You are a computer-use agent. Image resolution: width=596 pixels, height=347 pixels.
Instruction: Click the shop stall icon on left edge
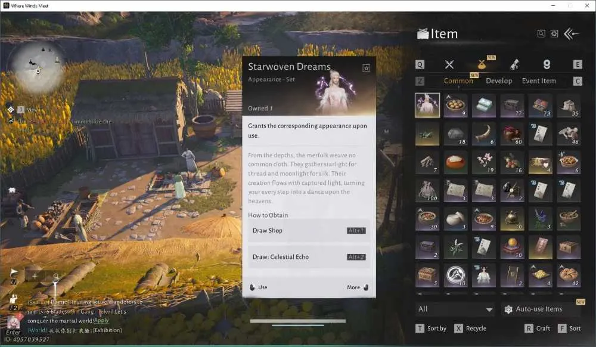pos(12,190)
